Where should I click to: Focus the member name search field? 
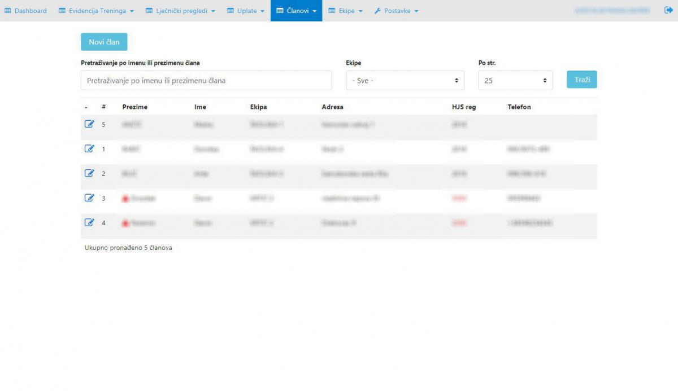tap(206, 80)
